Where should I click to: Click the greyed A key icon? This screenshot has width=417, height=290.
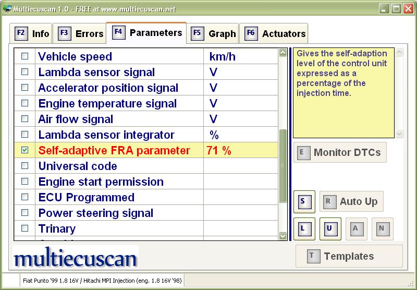click(356, 229)
